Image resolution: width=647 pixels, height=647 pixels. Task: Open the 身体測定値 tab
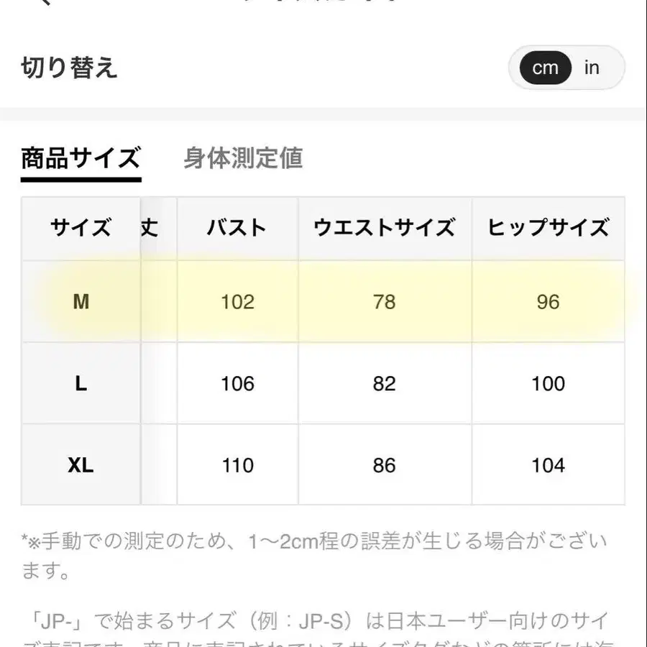244,158
